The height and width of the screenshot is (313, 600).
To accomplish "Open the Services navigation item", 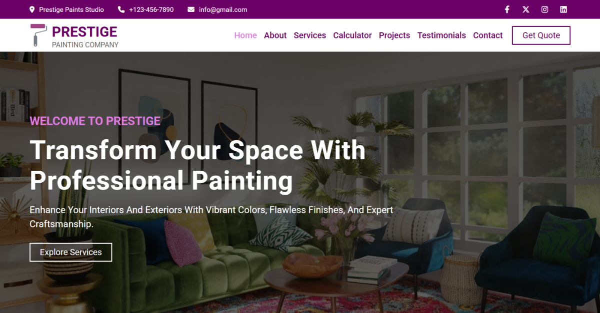I will click(310, 35).
